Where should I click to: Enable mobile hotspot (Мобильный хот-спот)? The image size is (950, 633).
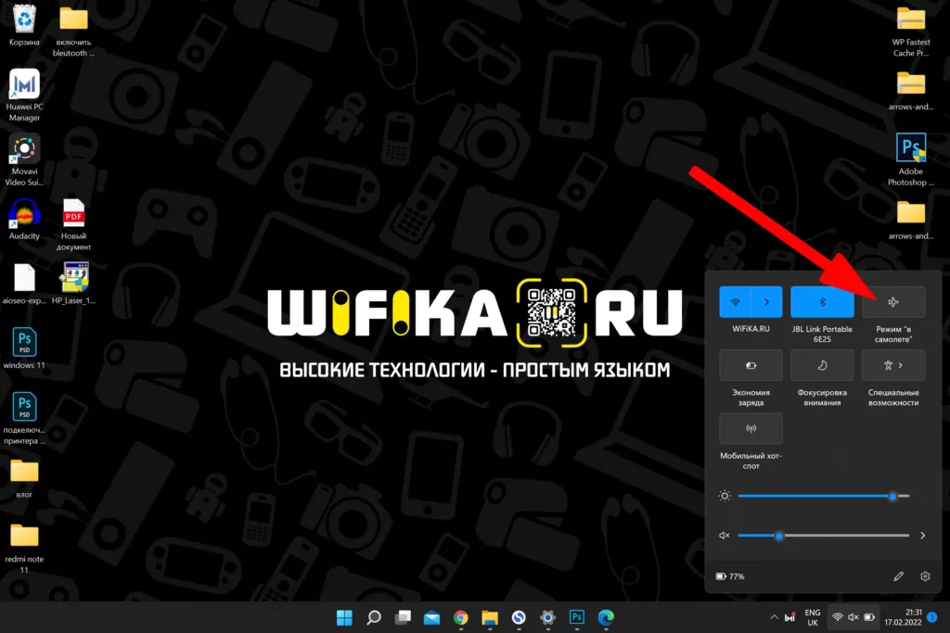tap(751, 429)
